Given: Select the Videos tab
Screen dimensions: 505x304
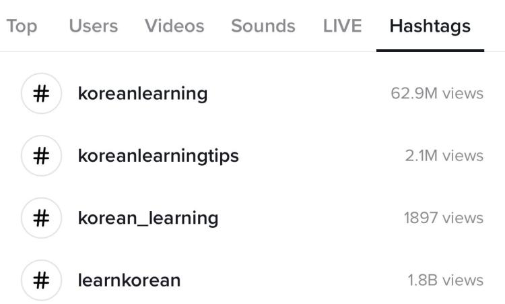Looking at the screenshot, I should pos(174,26).
